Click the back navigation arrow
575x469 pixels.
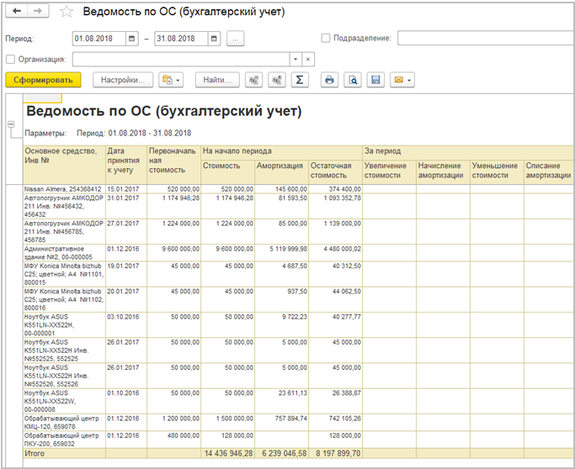pyautogui.click(x=19, y=13)
